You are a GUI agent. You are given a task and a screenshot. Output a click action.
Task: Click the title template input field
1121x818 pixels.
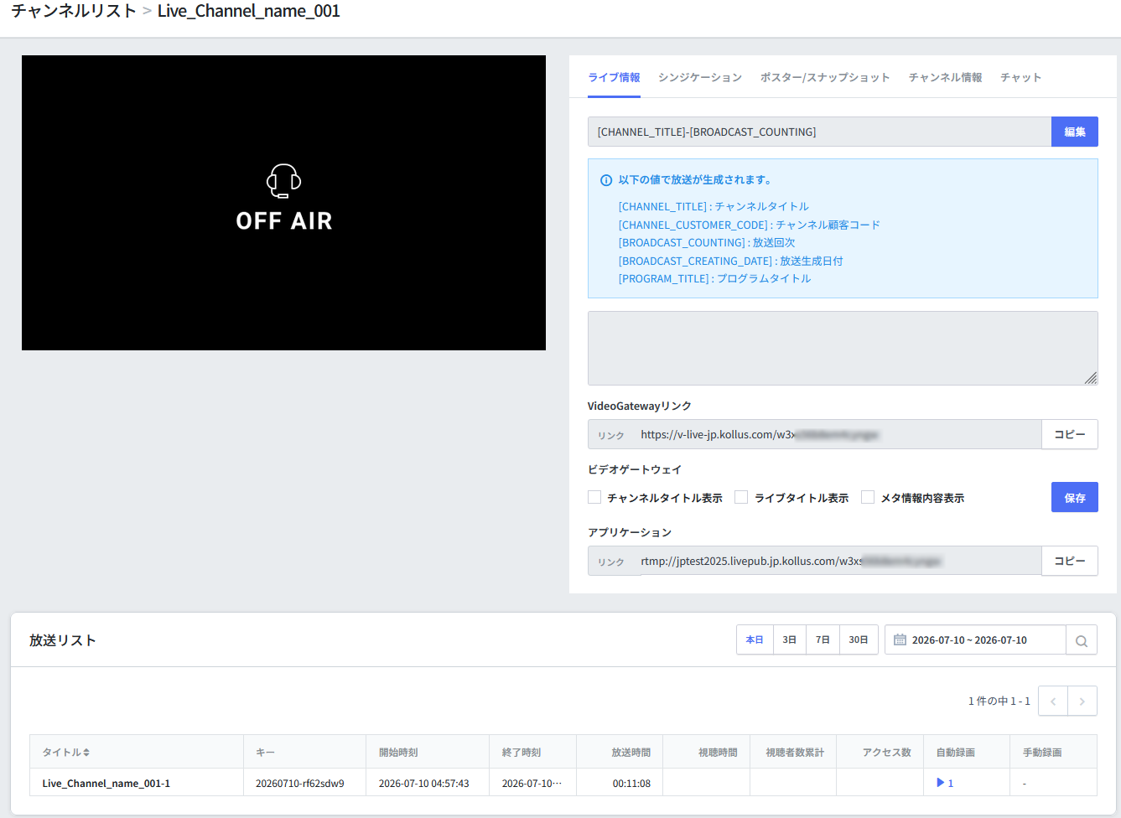point(819,132)
